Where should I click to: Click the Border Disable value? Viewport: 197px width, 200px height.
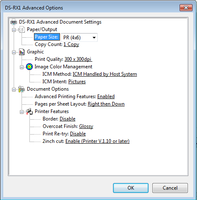[x=67, y=119]
